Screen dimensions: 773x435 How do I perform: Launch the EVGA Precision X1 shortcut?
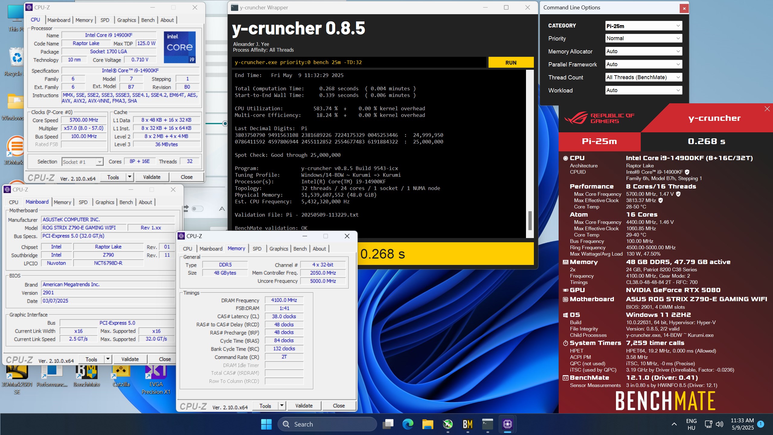[156, 380]
